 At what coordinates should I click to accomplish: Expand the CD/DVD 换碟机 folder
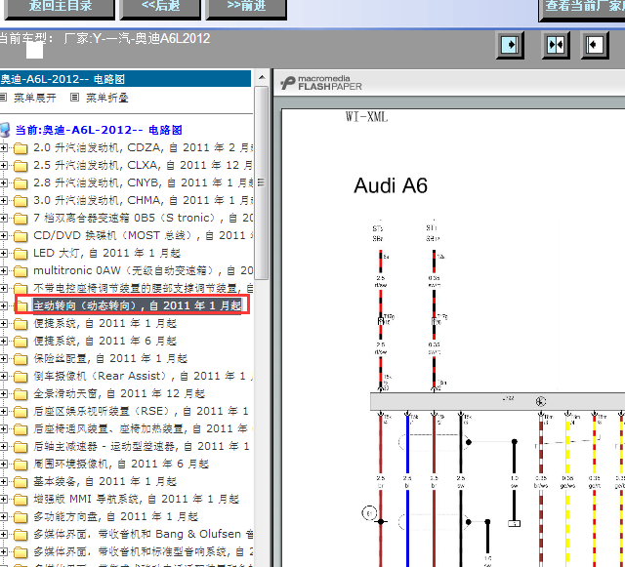pos(4,235)
